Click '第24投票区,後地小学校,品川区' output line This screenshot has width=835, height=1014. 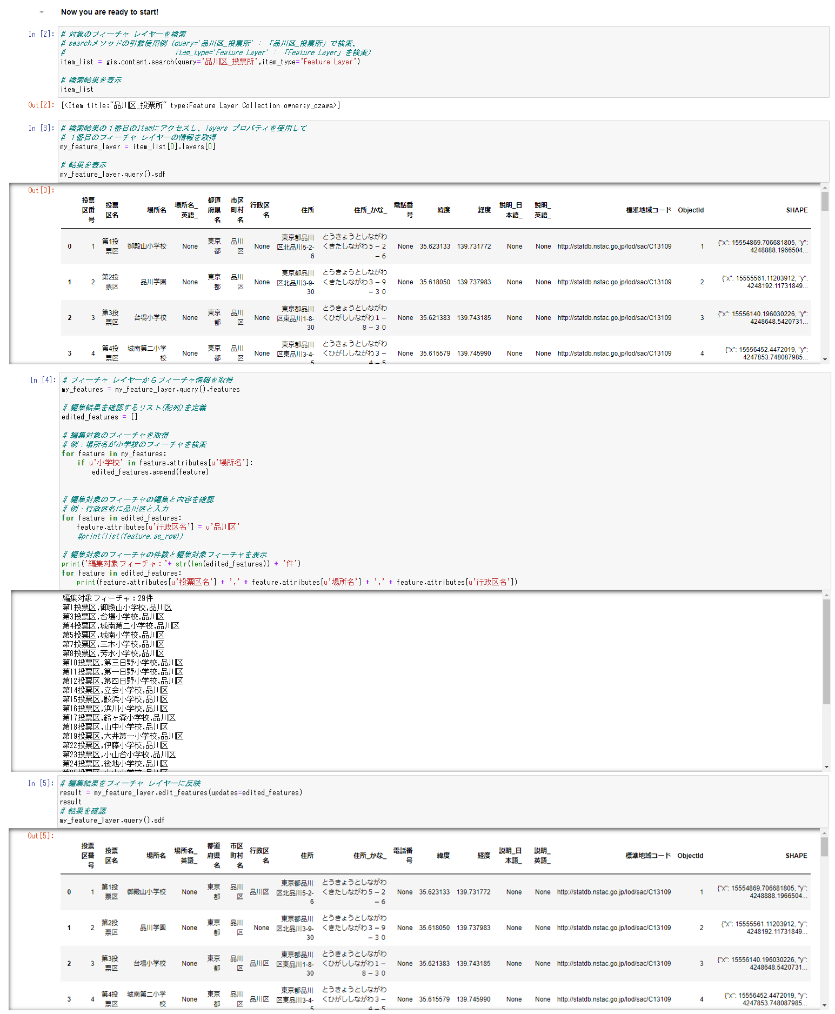click(115, 764)
